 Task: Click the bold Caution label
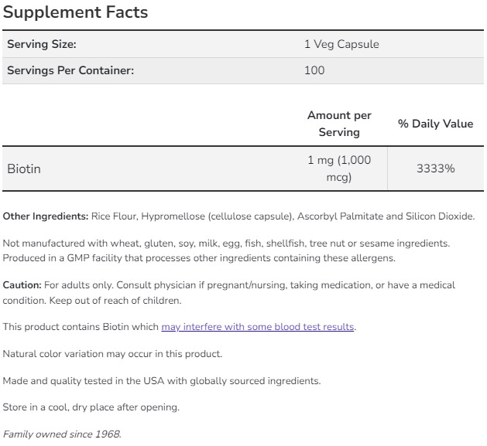[22, 285]
